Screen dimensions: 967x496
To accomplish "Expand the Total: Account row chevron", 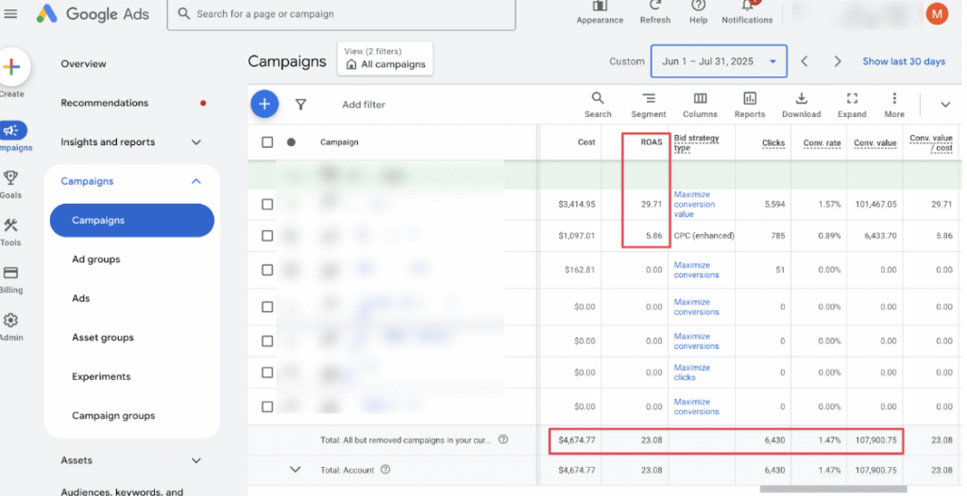I will [295, 470].
